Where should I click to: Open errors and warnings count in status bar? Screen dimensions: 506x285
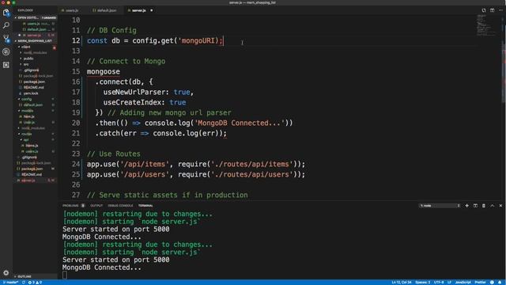[35, 283]
